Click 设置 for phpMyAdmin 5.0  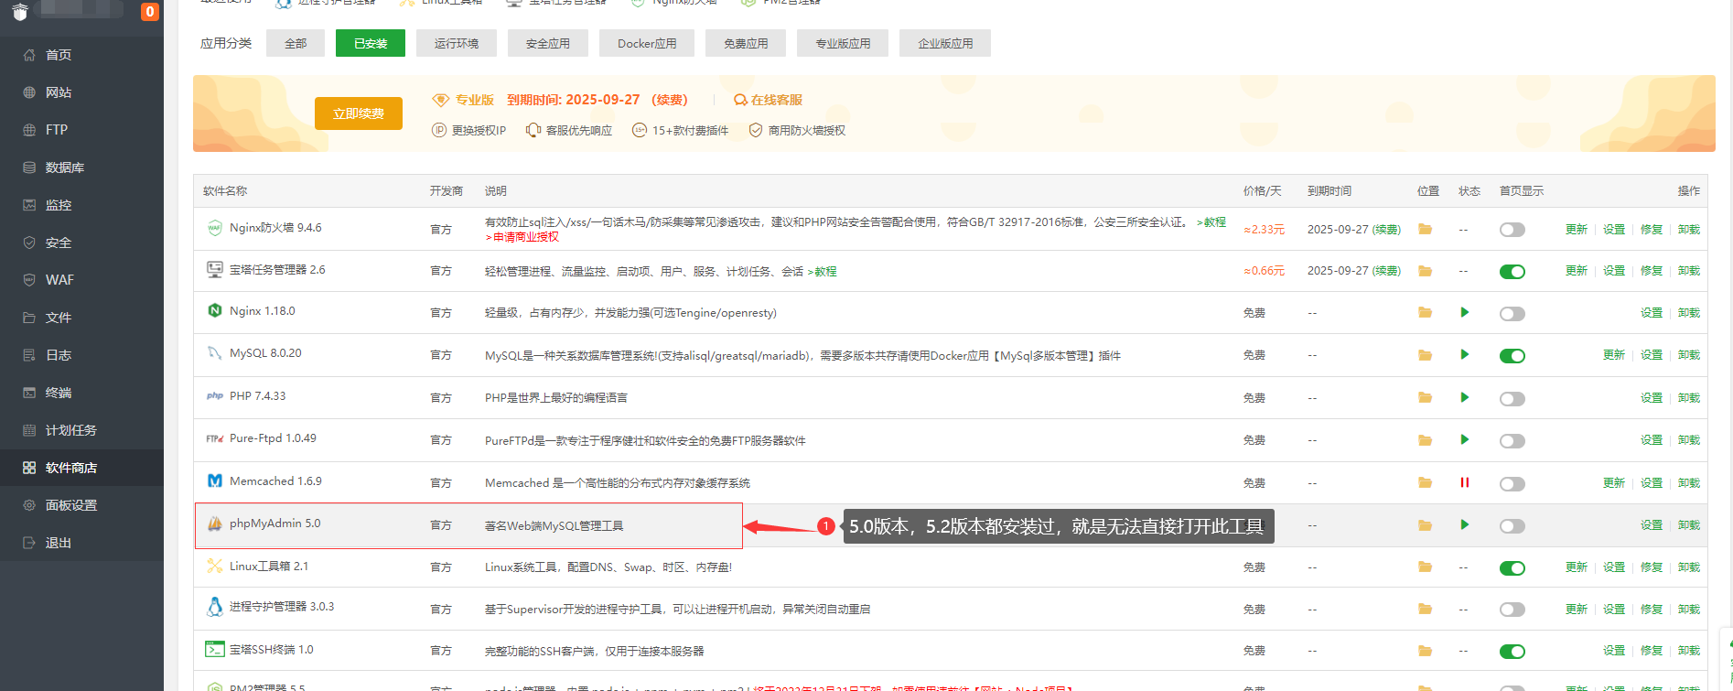(1652, 525)
